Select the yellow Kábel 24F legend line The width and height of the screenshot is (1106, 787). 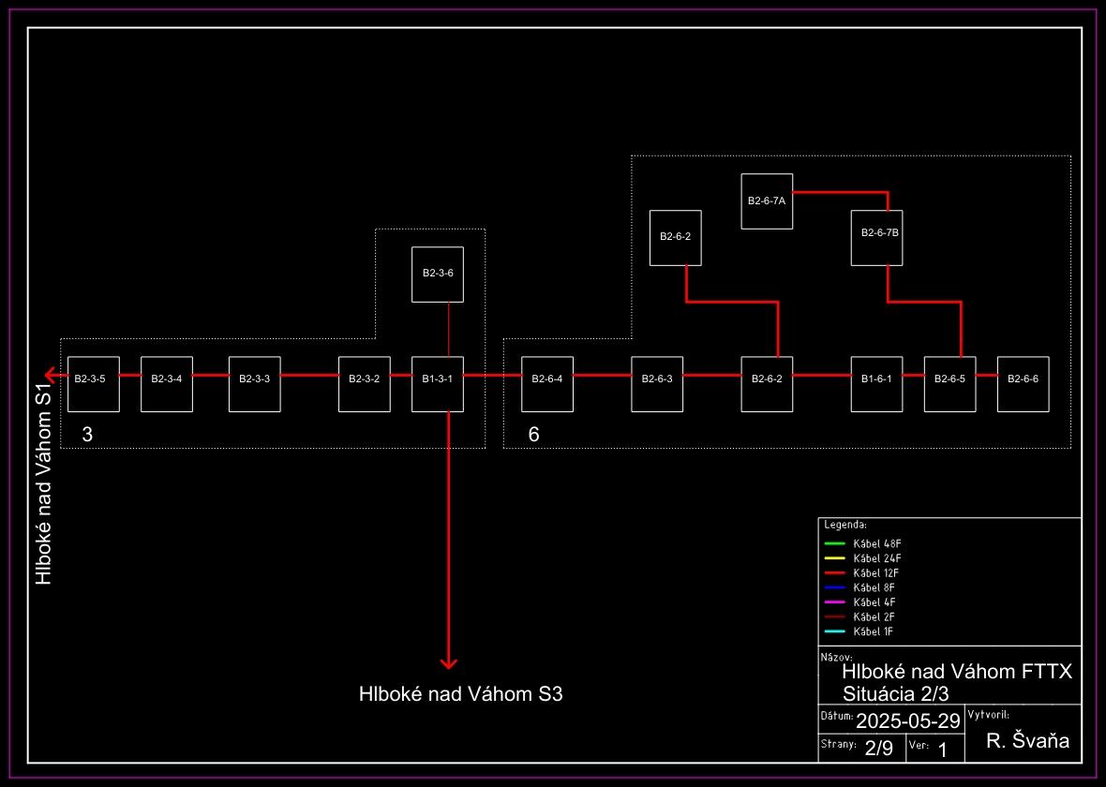(x=834, y=558)
